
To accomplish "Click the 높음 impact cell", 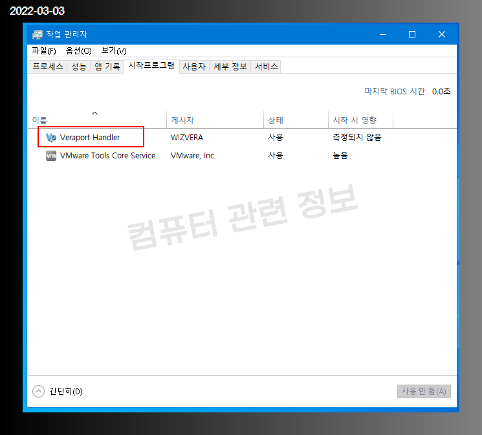I will [340, 155].
